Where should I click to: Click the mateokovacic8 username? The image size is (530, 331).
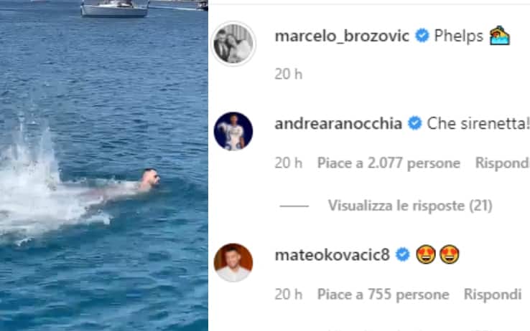click(333, 255)
